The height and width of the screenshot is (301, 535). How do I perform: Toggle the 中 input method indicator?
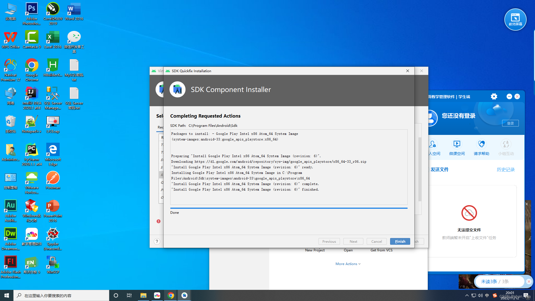(487, 295)
